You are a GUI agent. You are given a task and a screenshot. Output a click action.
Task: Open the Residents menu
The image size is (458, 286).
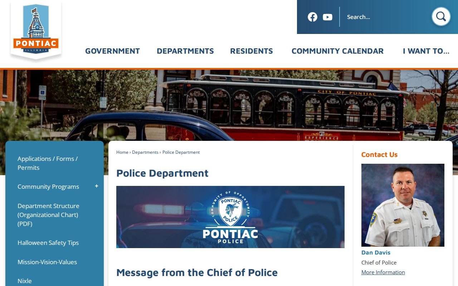252,51
